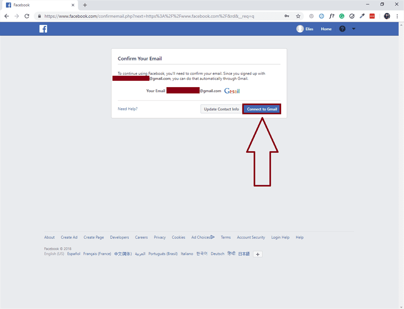Viewport: 404px width, 309px height.
Task: Open Facebook Help via the question mark icon
Action: [x=342, y=28]
